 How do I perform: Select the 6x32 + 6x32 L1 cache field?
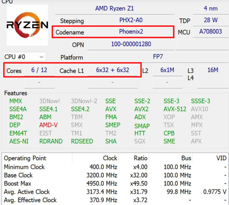[x=113, y=70]
